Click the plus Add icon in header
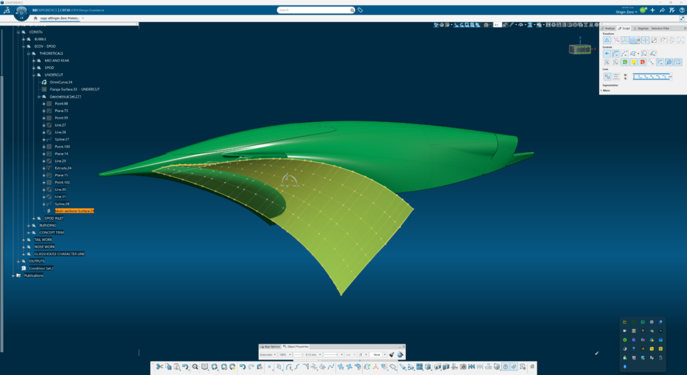687x375 pixels. click(x=652, y=10)
